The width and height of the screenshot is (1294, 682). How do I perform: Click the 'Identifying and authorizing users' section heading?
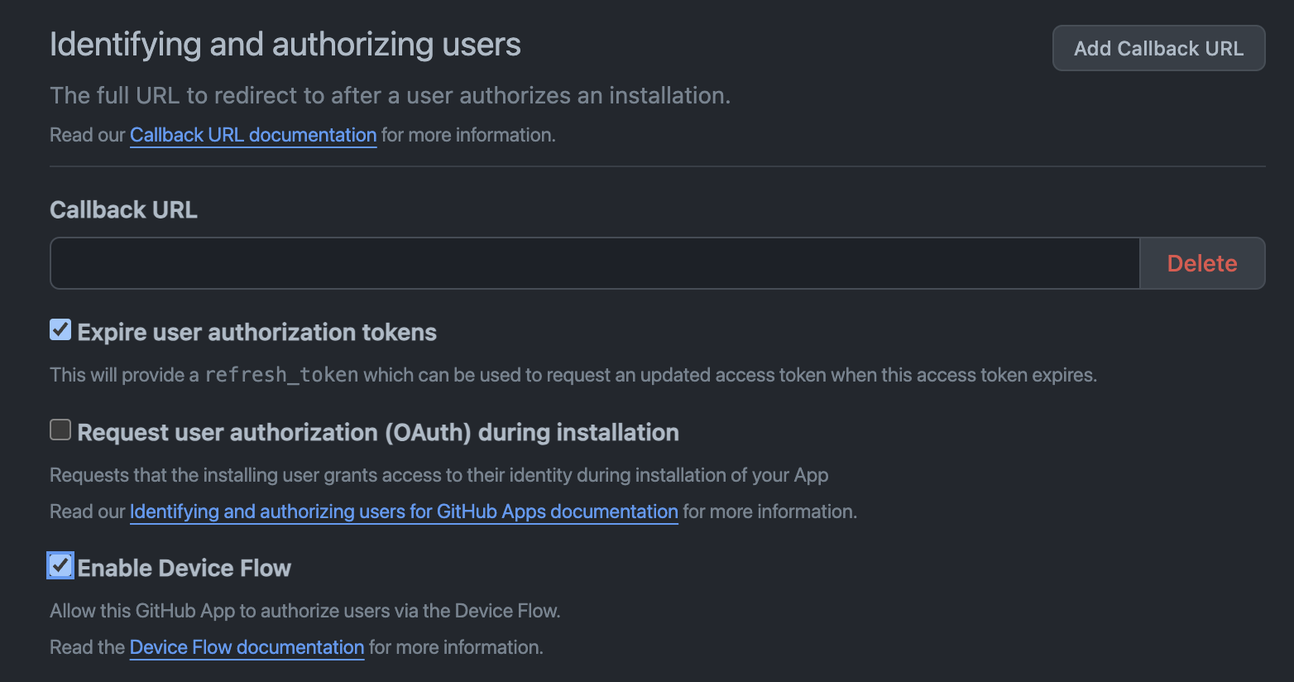point(285,45)
